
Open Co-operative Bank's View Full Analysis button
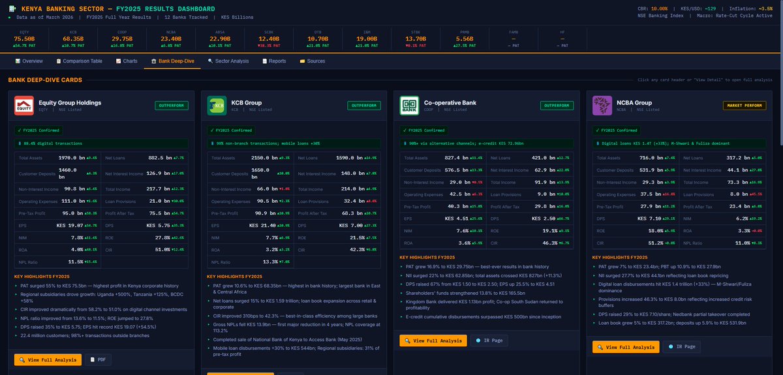tap(433, 340)
